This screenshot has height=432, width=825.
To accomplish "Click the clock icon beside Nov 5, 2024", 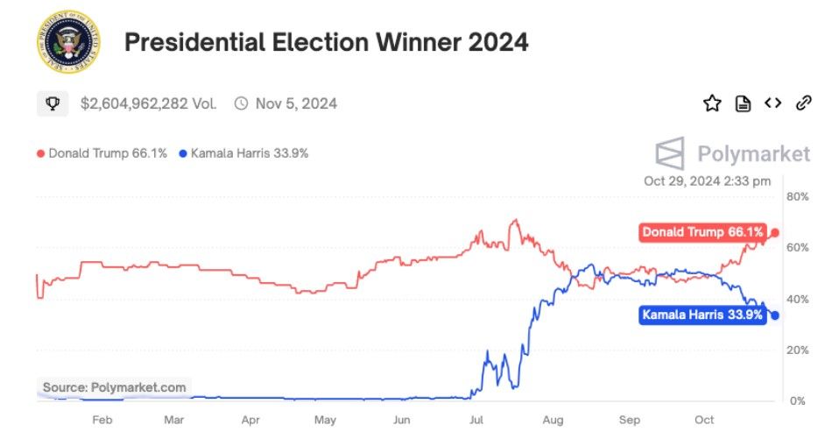I will click(241, 103).
